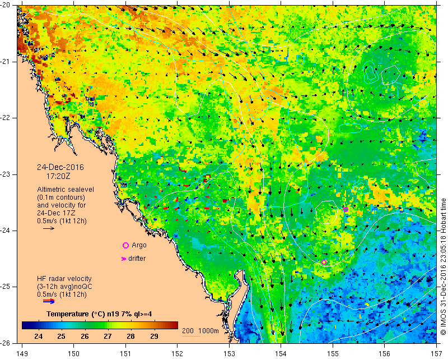Viewport: 448px width, 359px height.
Task: Click the magenta Argo circle legend symbol
Action: point(125,245)
